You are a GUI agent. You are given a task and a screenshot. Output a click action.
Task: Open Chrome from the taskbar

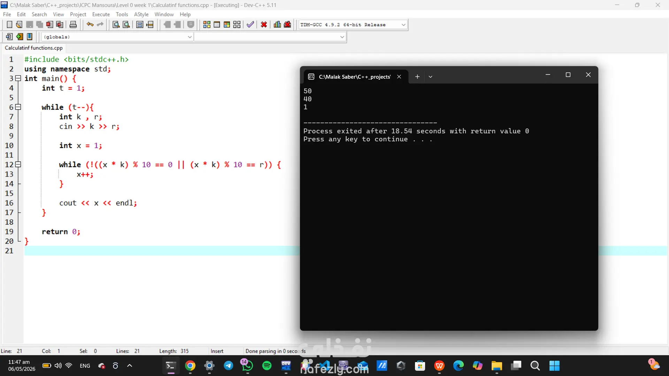(190, 366)
